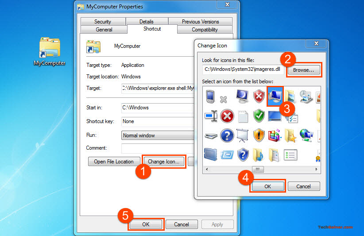Image resolution: width=364 pixels, height=236 pixels.
Task: Choose the sleeping monitor with moon icon
Action: coord(243,96)
